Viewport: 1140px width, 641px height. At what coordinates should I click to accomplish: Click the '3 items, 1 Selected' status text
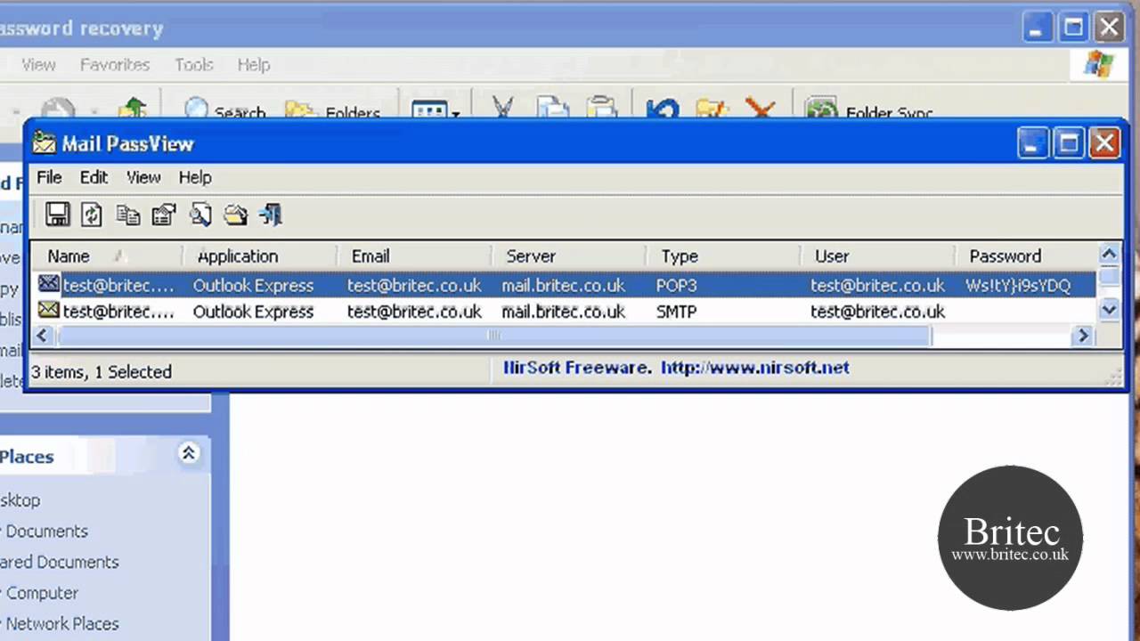(102, 371)
